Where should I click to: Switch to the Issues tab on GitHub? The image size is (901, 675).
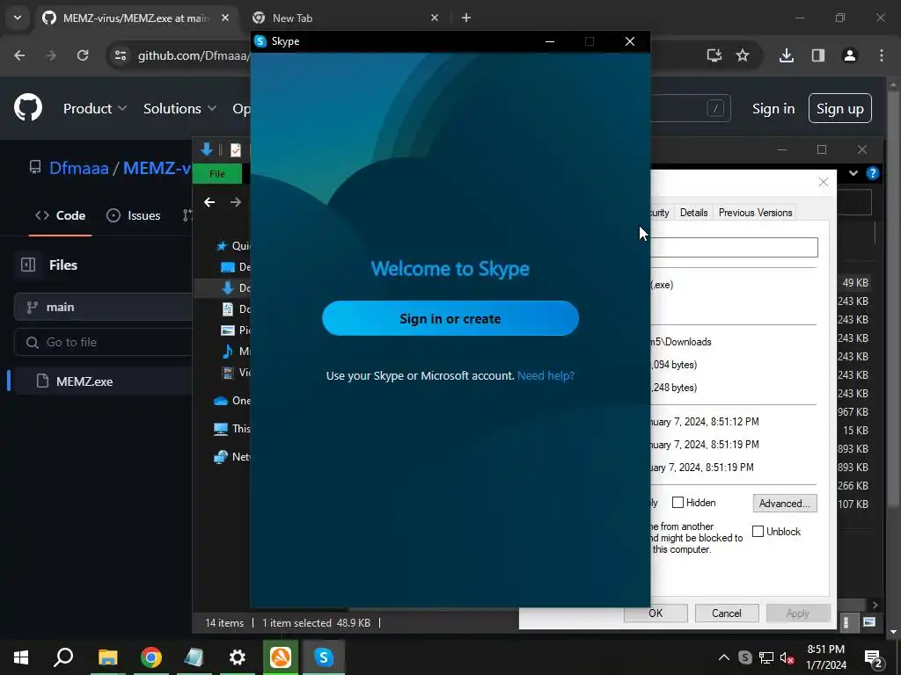pos(134,216)
